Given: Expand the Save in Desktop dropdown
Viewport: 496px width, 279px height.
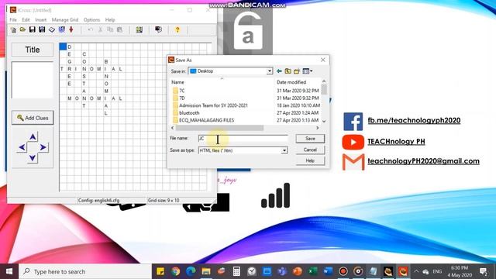Looking at the screenshot, I should pos(269,71).
